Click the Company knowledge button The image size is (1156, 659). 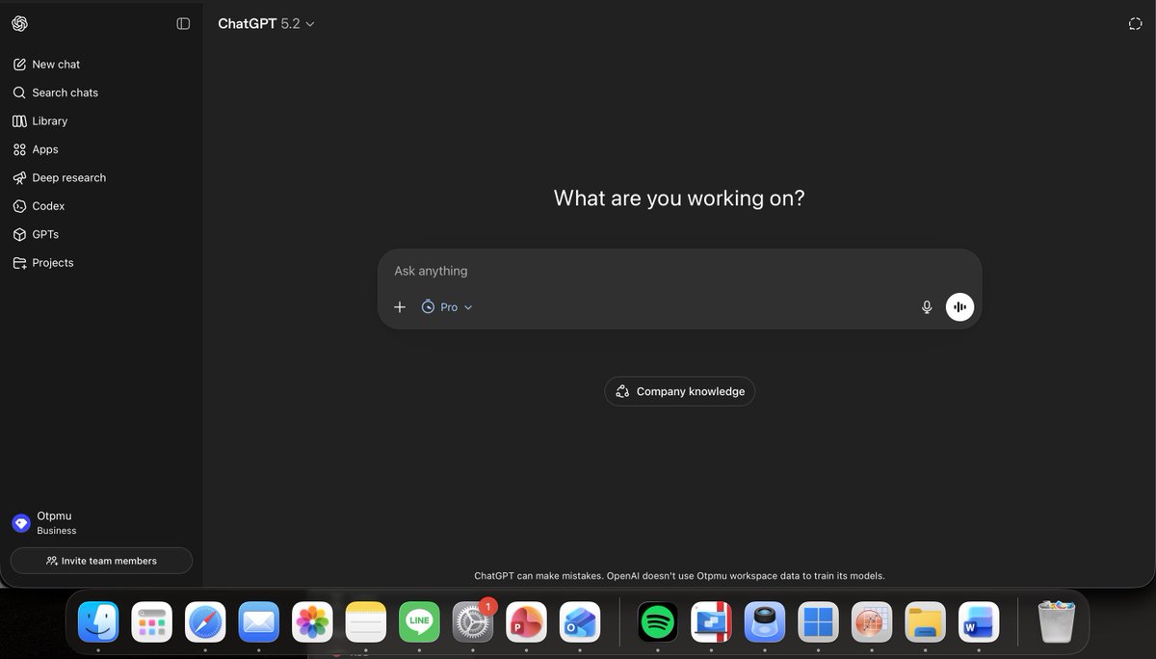pyautogui.click(x=679, y=391)
